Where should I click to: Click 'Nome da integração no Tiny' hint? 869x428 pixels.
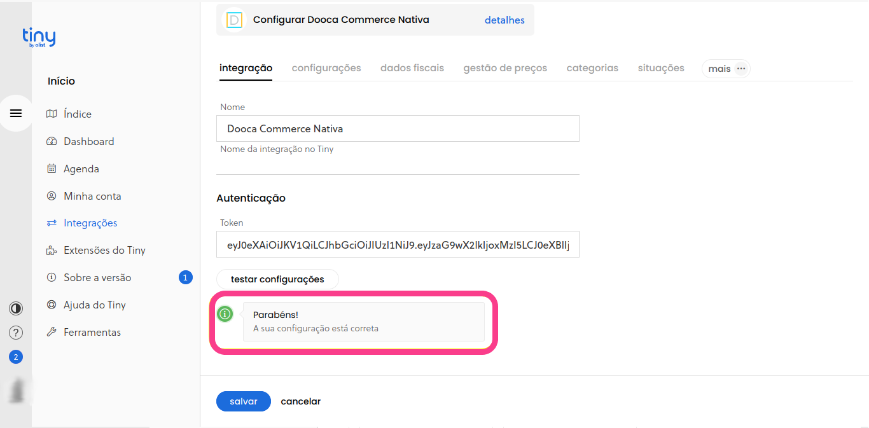(x=277, y=149)
